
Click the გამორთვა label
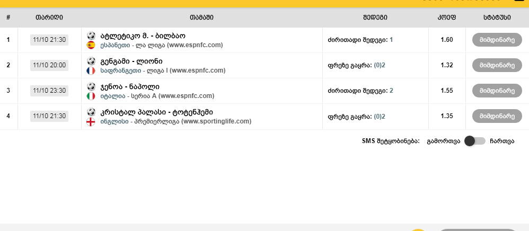pos(443,141)
